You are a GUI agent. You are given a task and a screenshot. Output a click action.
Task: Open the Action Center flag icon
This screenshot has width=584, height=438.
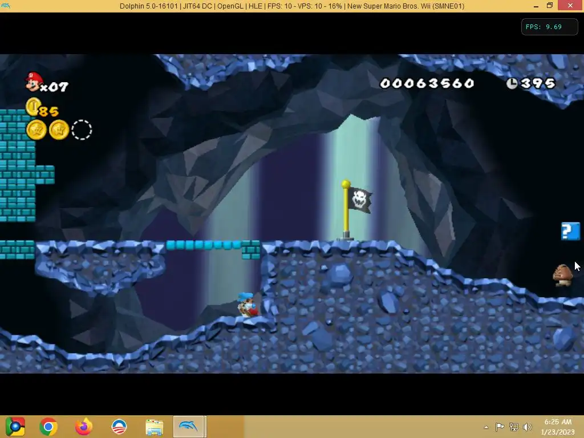[500, 427]
